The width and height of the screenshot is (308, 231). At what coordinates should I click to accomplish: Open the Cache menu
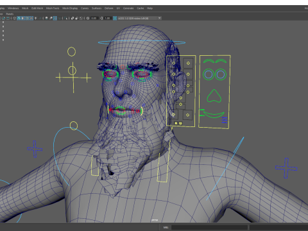click(141, 8)
